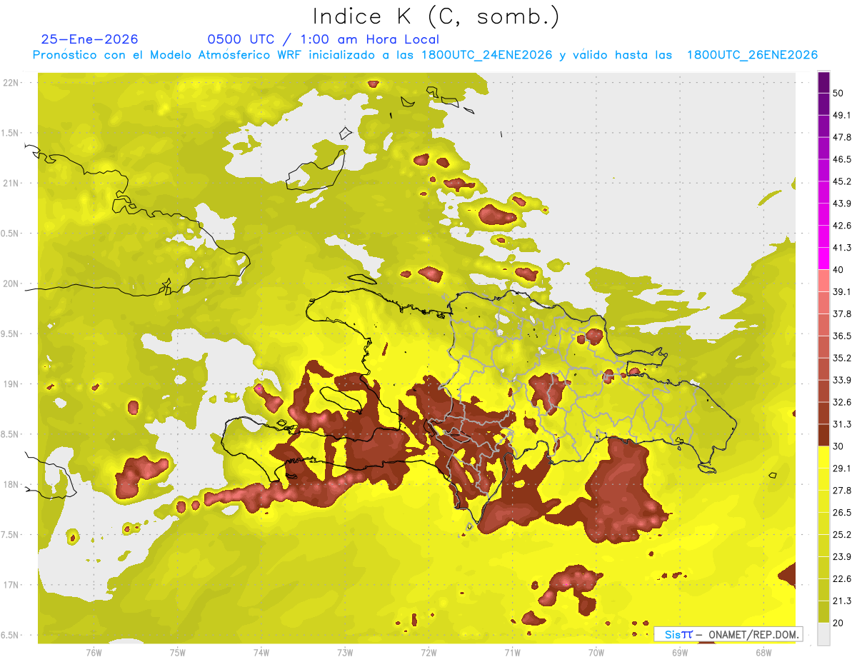Click legend value "29.1"
Screen dimensions: 857x662
(x=841, y=468)
